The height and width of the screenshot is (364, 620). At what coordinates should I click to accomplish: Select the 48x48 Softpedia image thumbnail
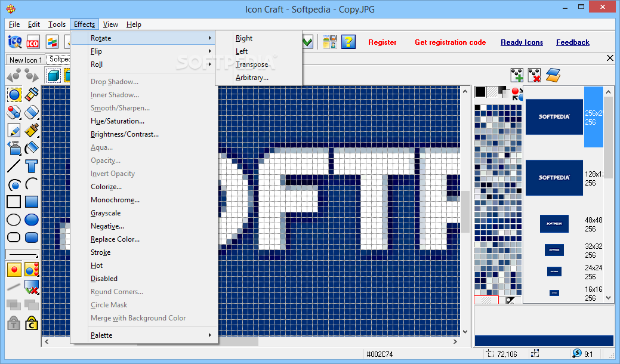click(x=554, y=224)
